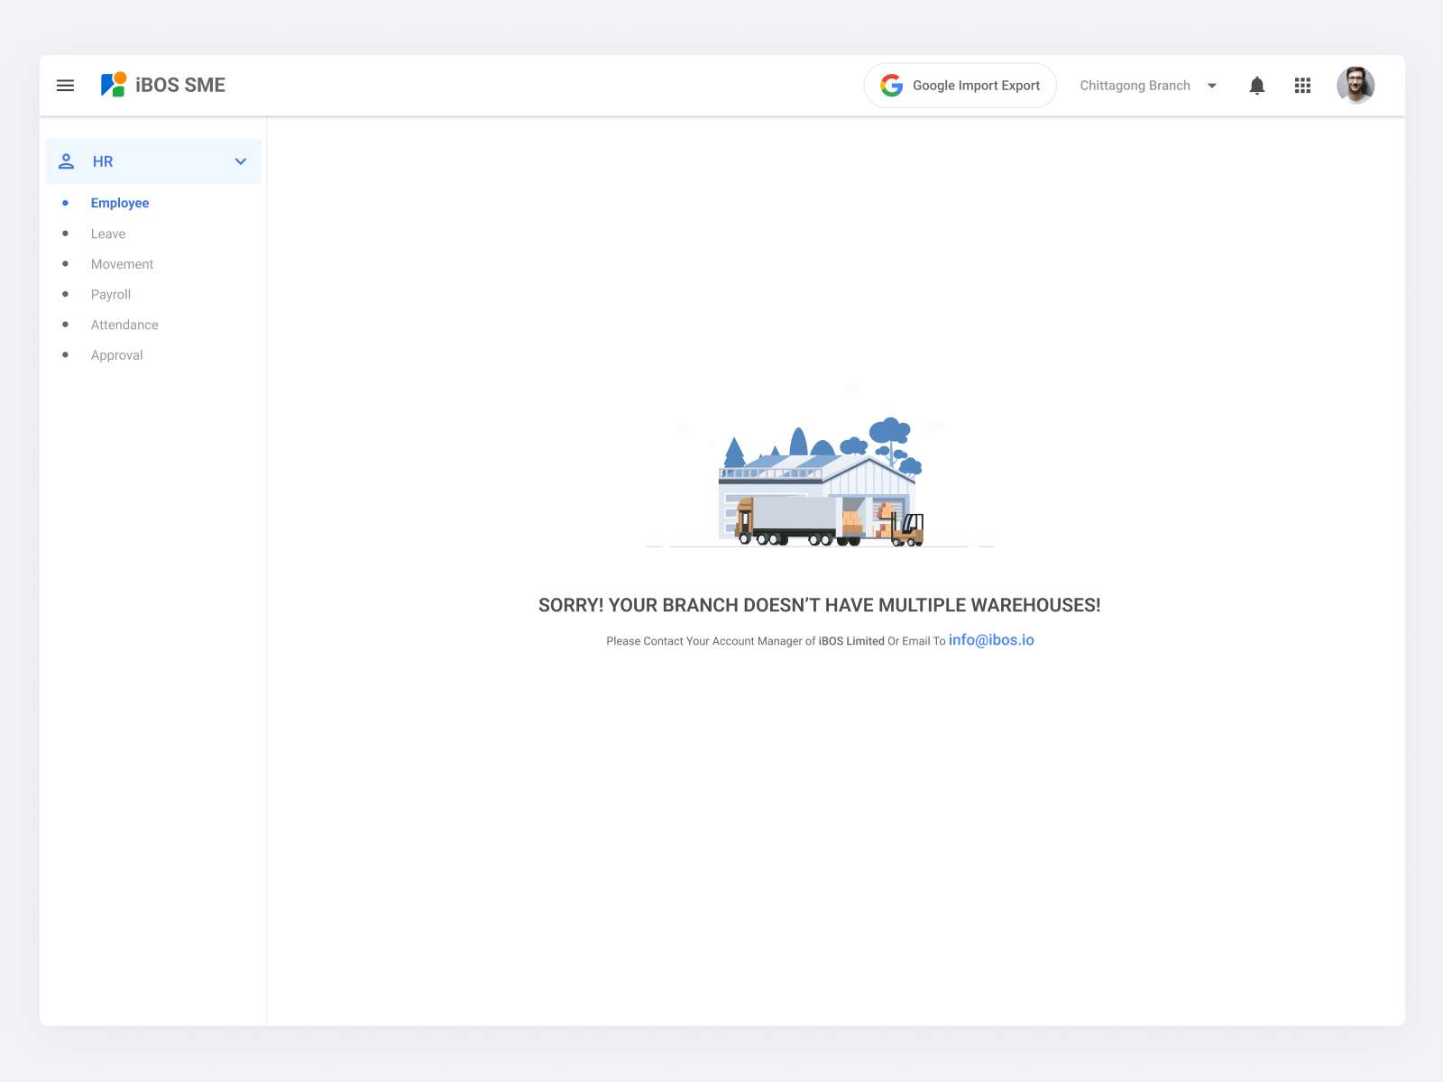The image size is (1443, 1082).
Task: Expand the branch selector arrow
Action: pos(1211,85)
